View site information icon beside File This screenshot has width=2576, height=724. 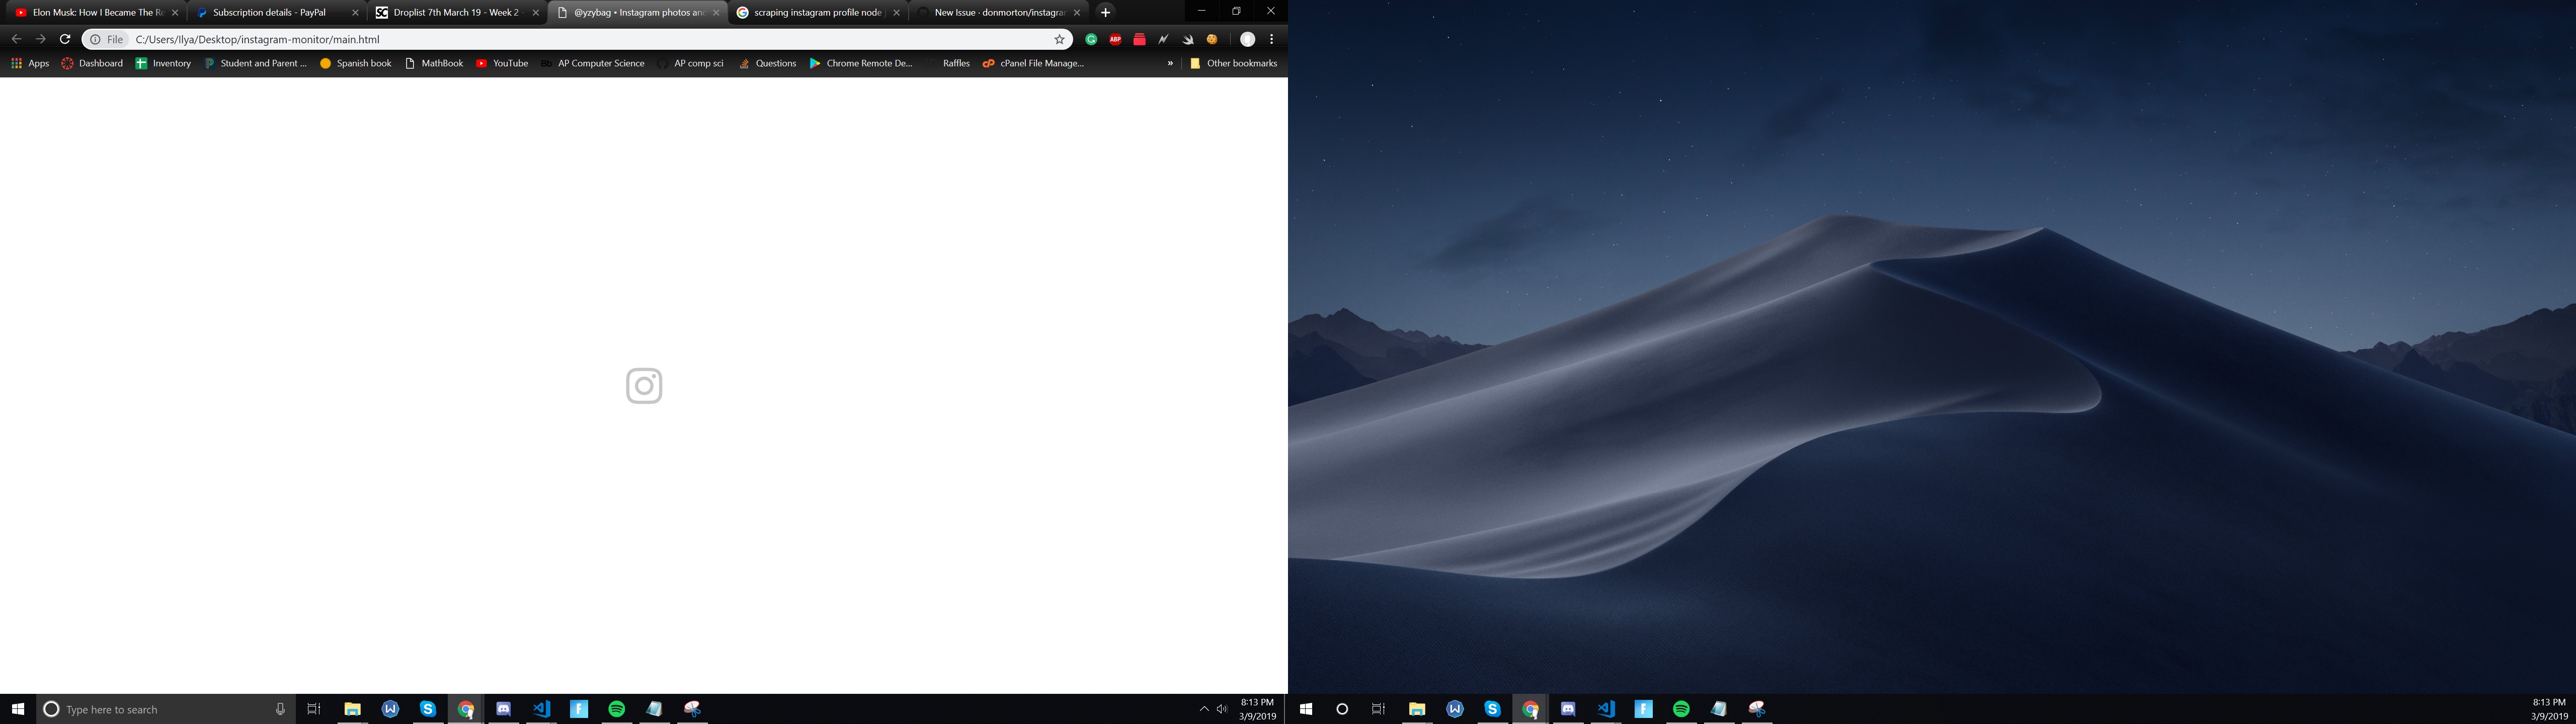coord(95,39)
